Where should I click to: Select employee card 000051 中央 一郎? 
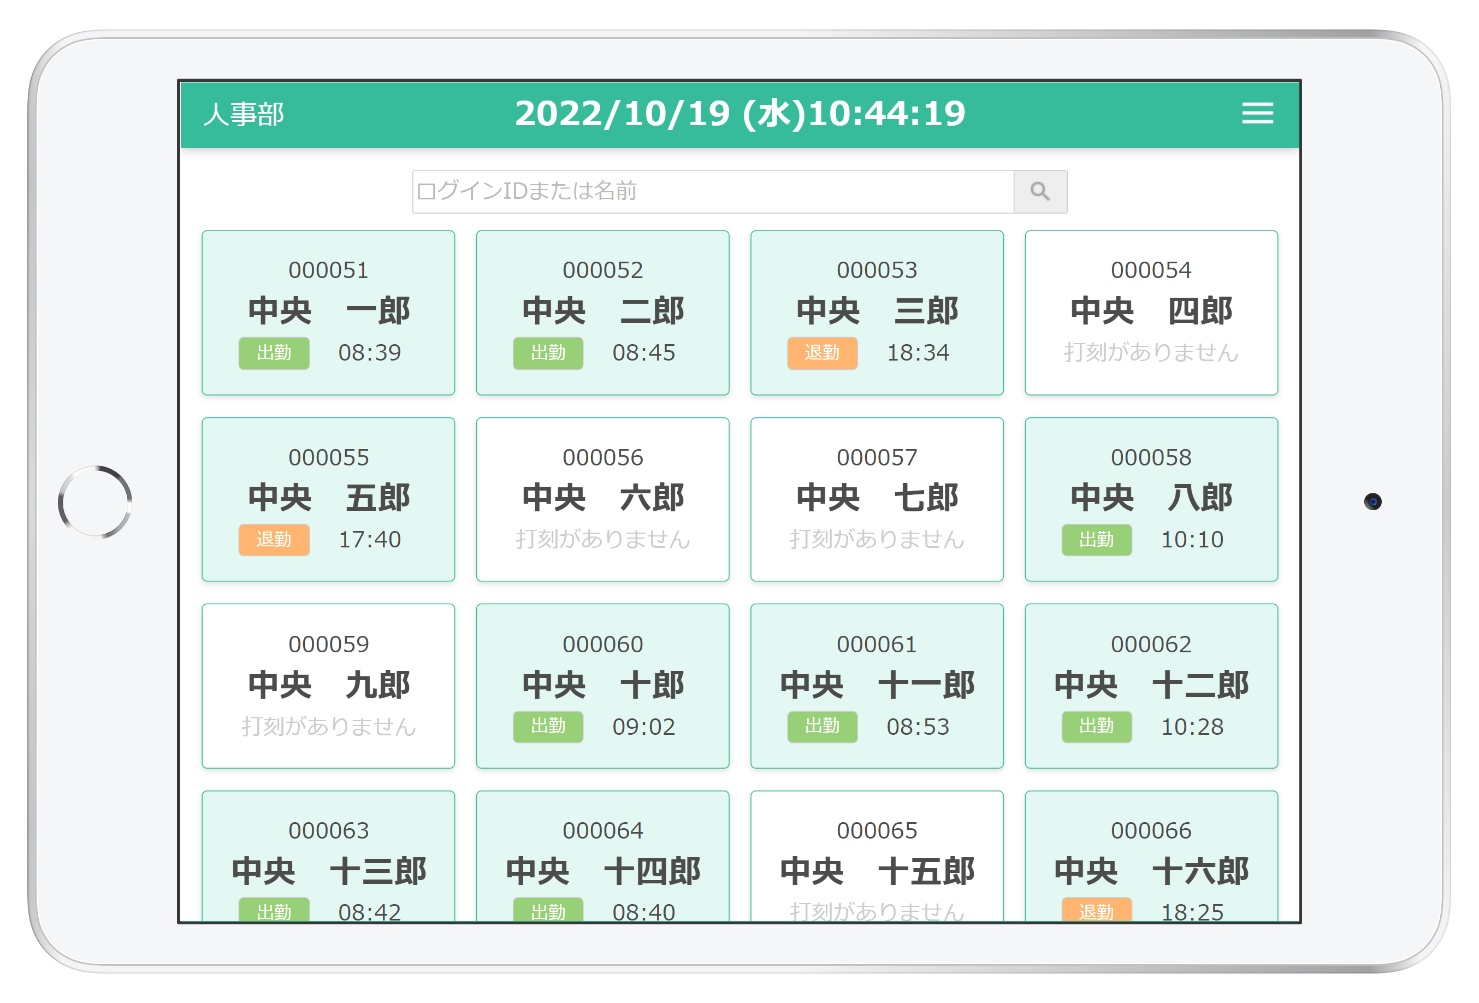[x=328, y=312]
